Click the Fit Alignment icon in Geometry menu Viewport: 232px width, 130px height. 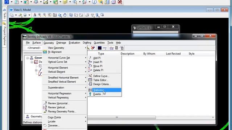[x=45, y=52]
